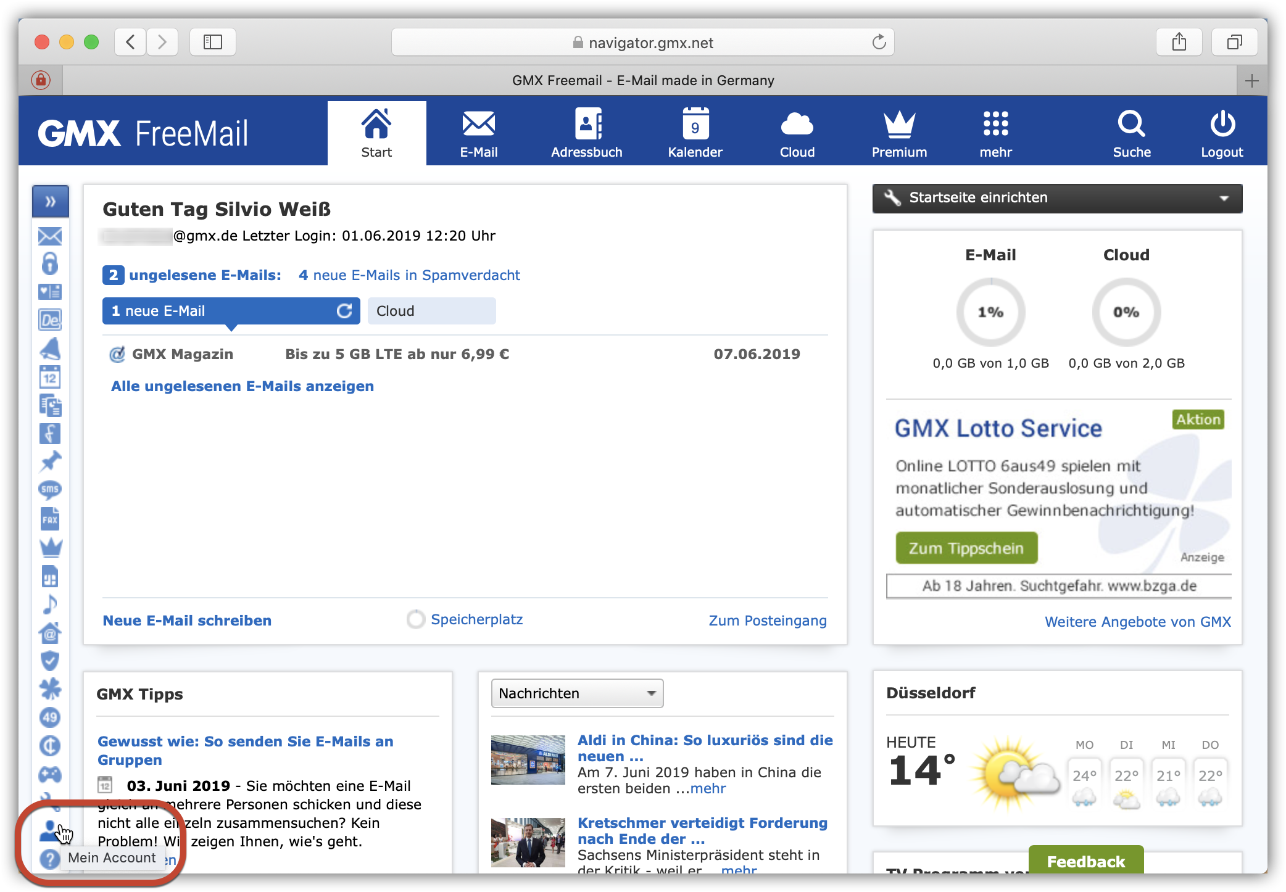Click the bell notification icon in sidebar

tap(50, 349)
